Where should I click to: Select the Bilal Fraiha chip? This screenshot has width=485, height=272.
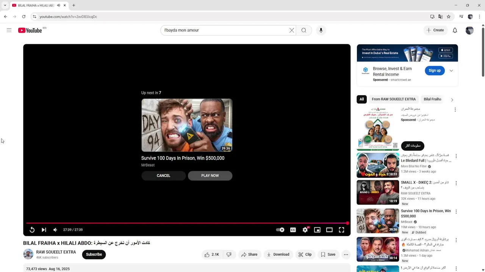(432, 99)
